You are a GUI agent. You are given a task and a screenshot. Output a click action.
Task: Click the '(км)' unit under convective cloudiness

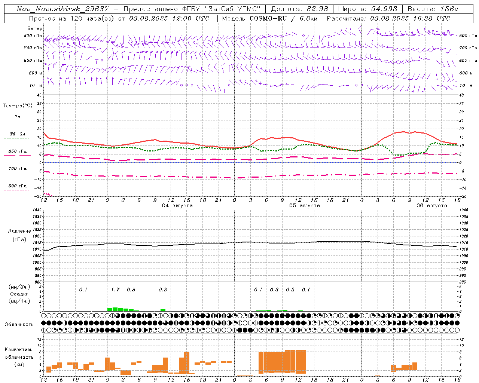click(19, 364)
